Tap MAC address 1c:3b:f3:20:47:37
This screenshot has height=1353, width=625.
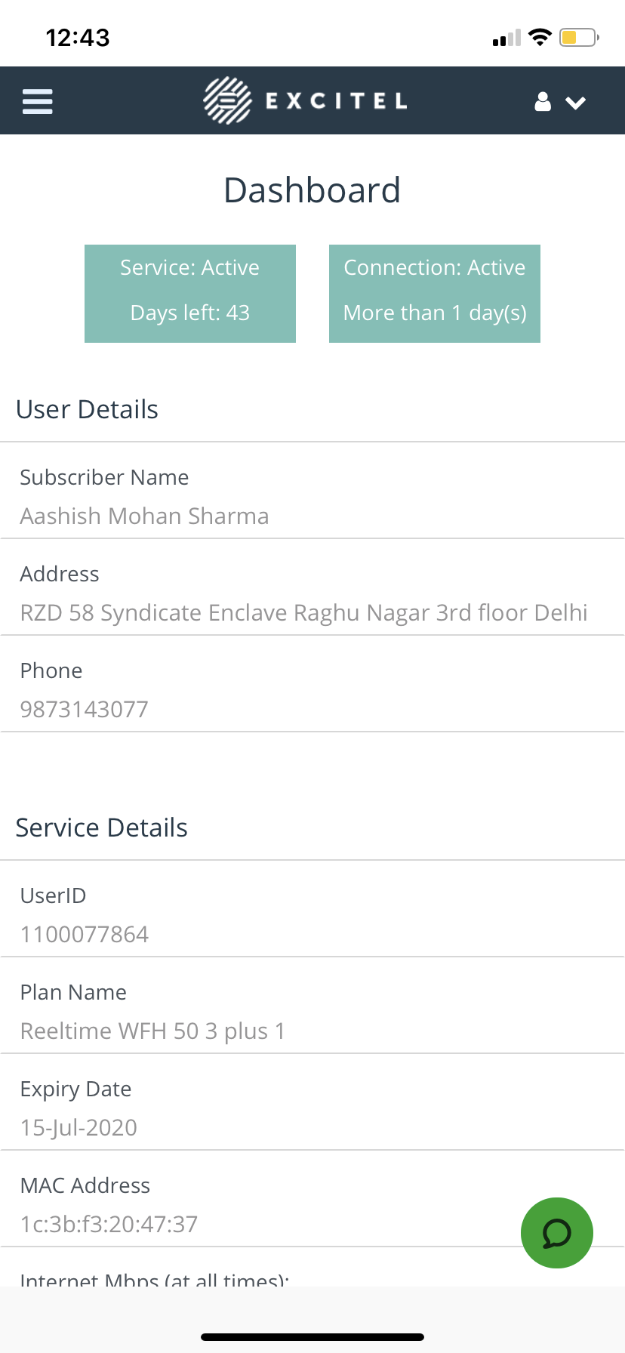point(109,1224)
